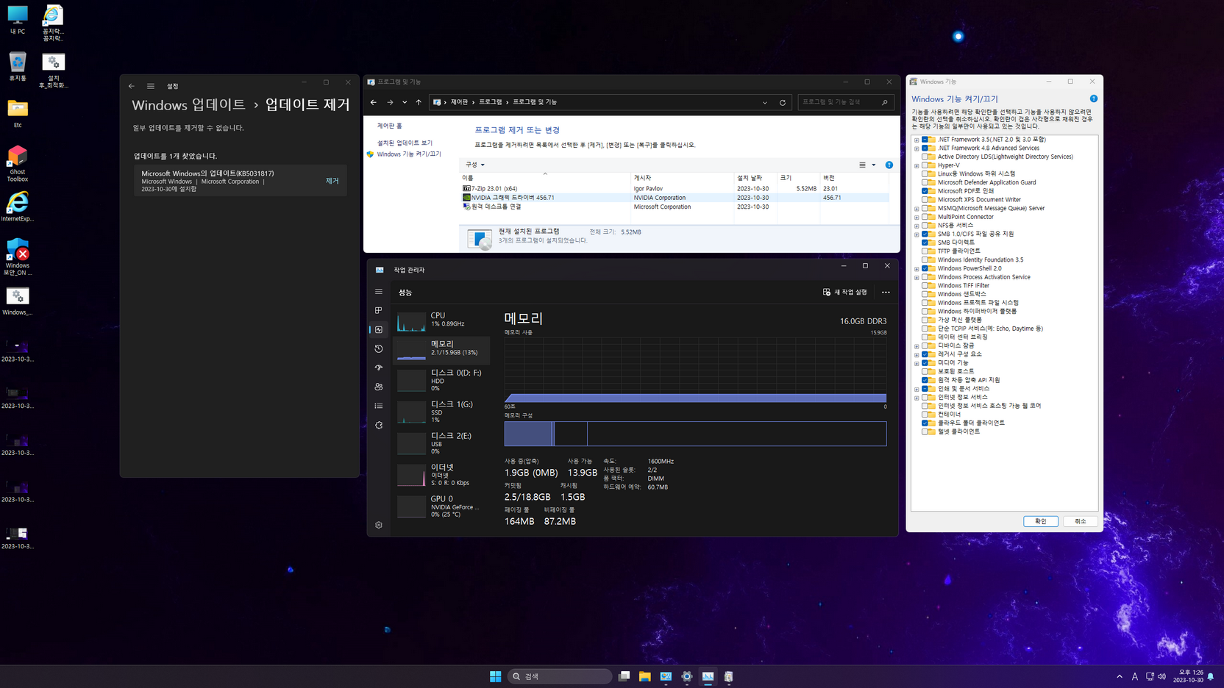Uncheck SMB Direct feature checkbox
The height and width of the screenshot is (688, 1224).
(925, 243)
